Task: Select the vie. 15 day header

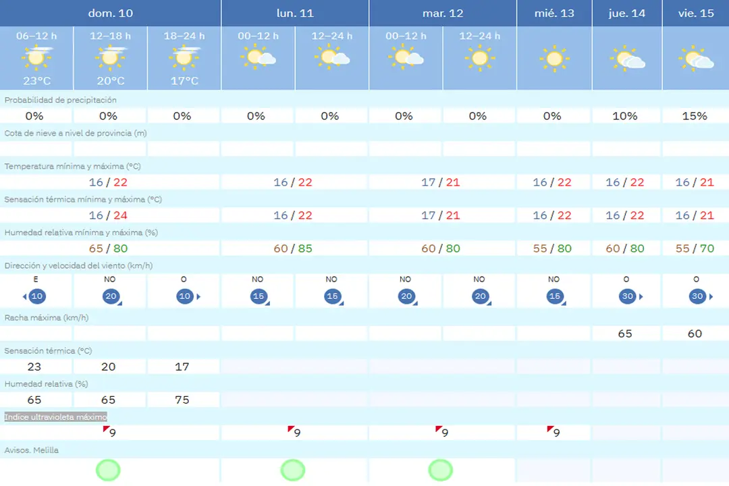Action: pyautogui.click(x=696, y=13)
